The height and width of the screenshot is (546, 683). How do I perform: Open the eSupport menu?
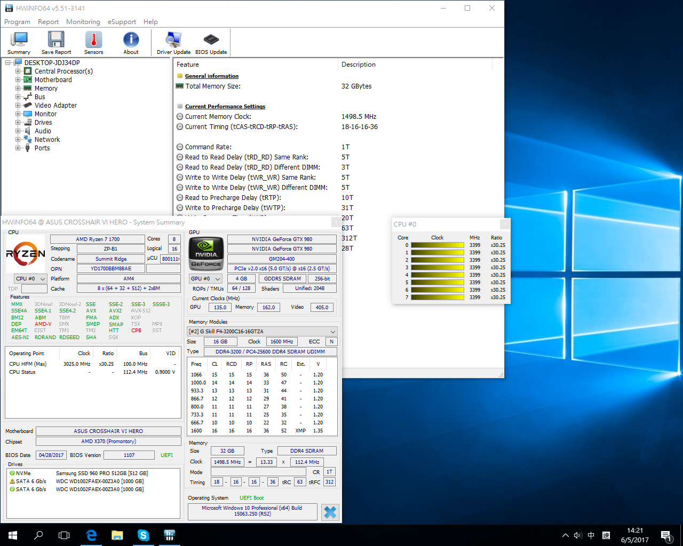pos(122,22)
